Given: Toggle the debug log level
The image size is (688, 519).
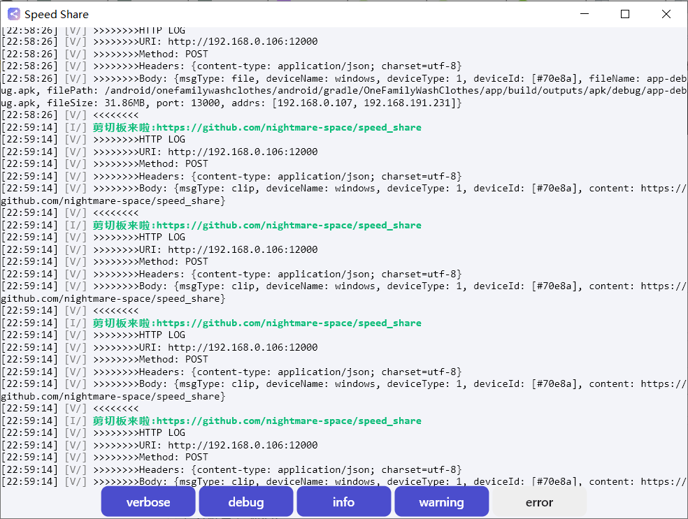Looking at the screenshot, I should coord(245,502).
